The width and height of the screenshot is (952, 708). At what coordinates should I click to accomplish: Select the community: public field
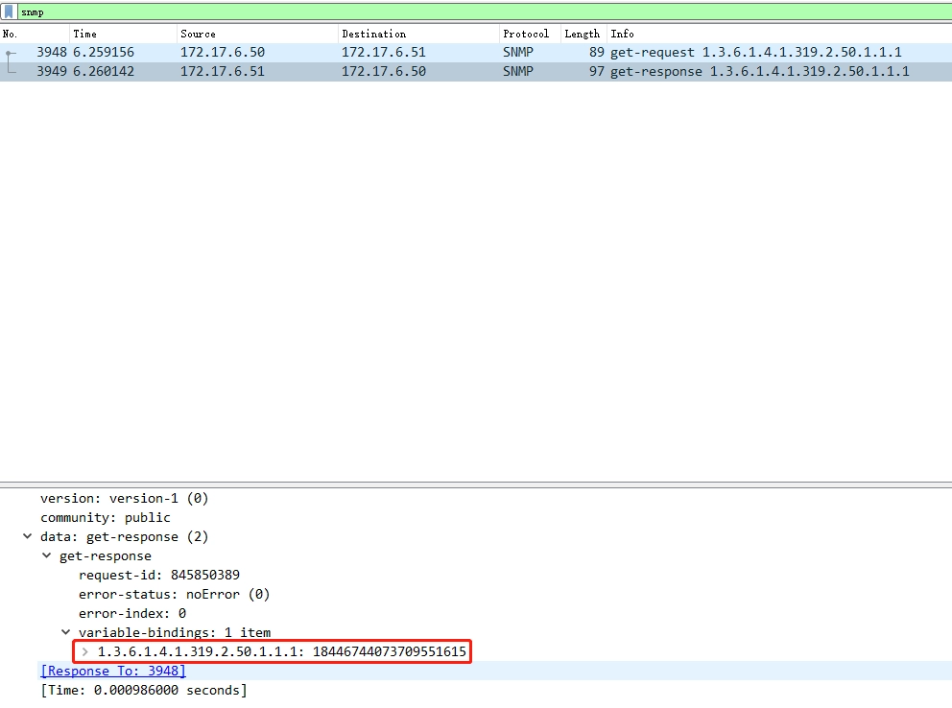105,518
